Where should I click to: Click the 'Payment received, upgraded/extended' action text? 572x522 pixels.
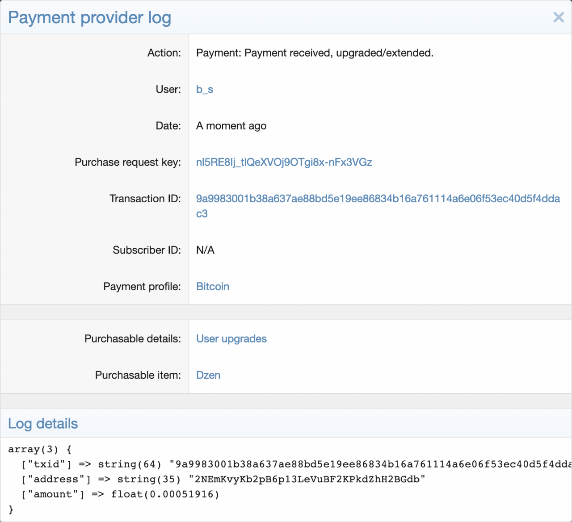pos(315,53)
